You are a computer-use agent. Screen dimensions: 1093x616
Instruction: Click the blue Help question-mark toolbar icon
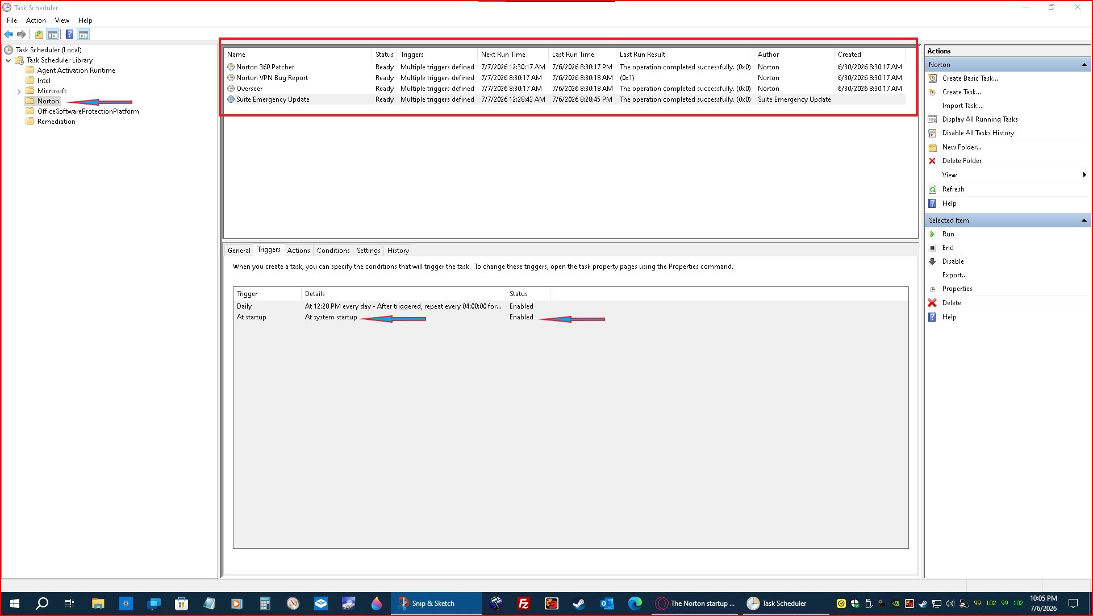pyautogui.click(x=69, y=34)
